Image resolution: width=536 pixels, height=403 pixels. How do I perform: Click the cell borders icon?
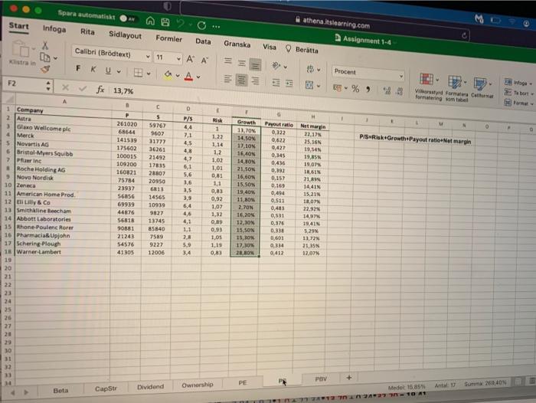coord(138,73)
